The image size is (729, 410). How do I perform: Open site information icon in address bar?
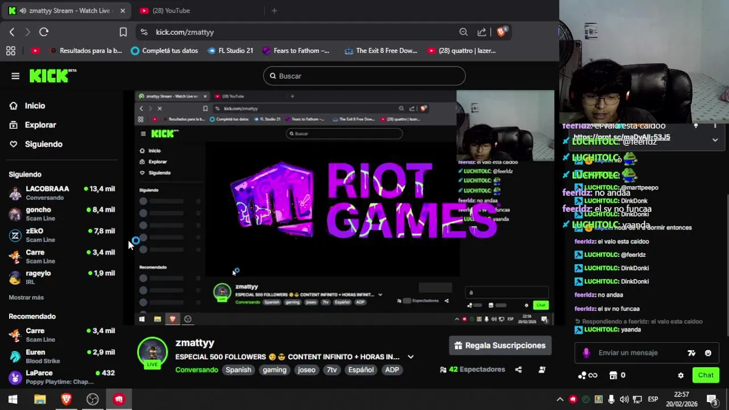click(x=144, y=32)
